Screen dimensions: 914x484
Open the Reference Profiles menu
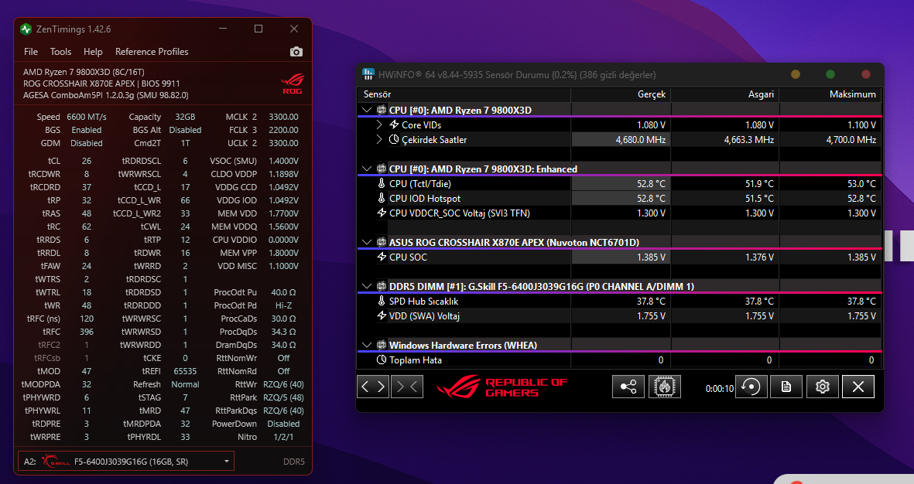coord(152,52)
